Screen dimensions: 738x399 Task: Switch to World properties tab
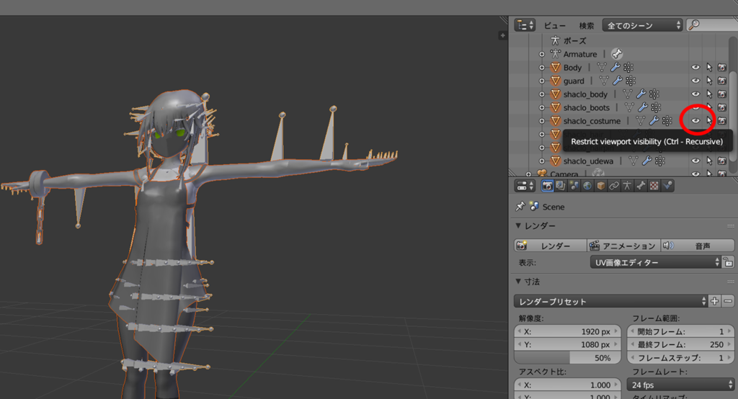(587, 186)
